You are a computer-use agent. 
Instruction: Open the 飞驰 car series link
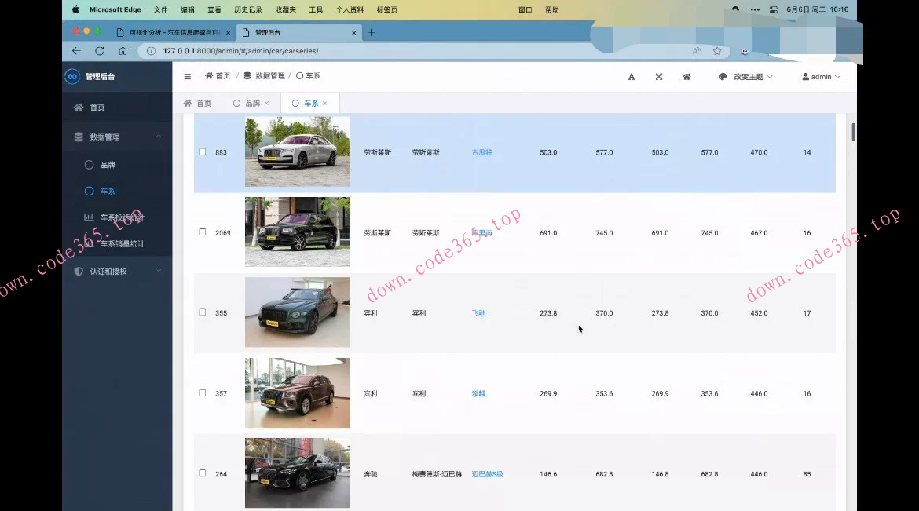coord(478,313)
